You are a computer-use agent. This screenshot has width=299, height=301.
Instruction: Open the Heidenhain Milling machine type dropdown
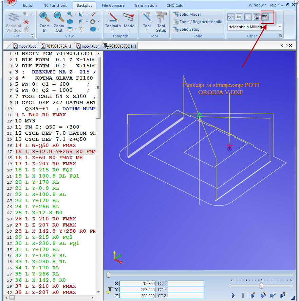click(280, 27)
